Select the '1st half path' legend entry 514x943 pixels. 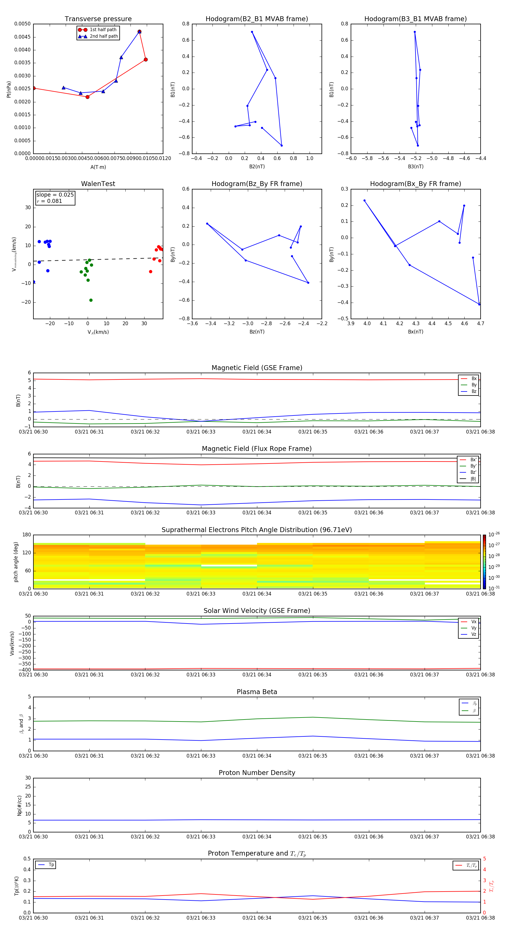[x=97, y=30]
